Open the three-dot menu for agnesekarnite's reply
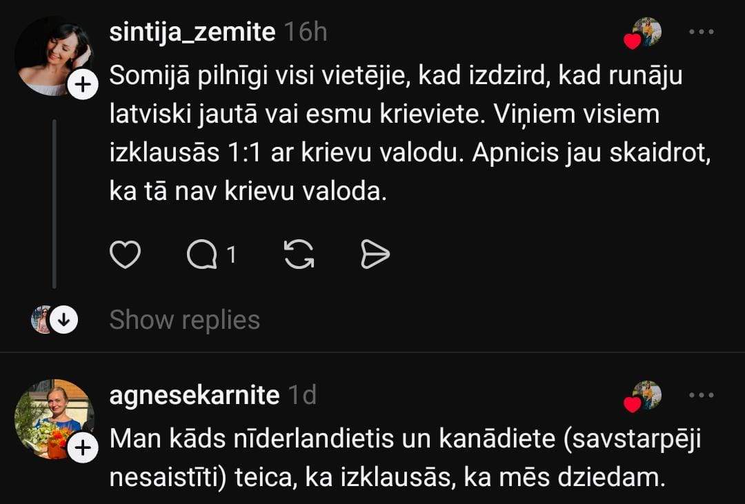 pos(701,395)
